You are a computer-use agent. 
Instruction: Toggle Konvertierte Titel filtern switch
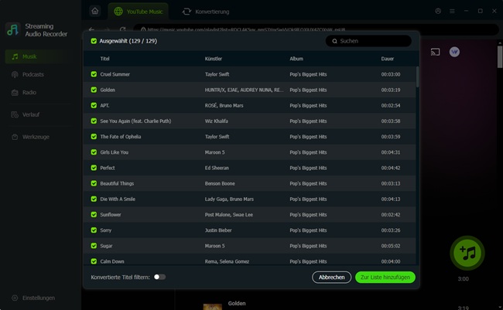159,277
